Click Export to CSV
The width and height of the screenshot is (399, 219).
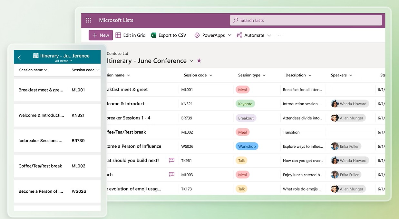point(169,35)
